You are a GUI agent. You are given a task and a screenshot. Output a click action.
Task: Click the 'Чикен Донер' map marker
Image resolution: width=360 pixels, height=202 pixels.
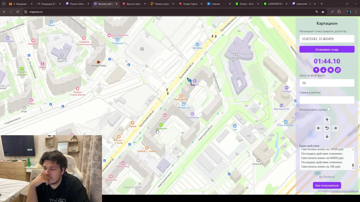(x=181, y=96)
